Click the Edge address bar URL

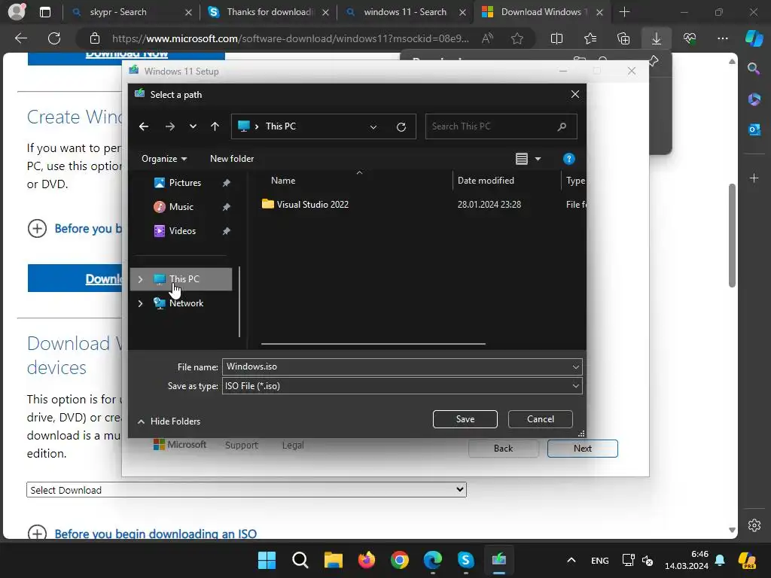point(290,38)
